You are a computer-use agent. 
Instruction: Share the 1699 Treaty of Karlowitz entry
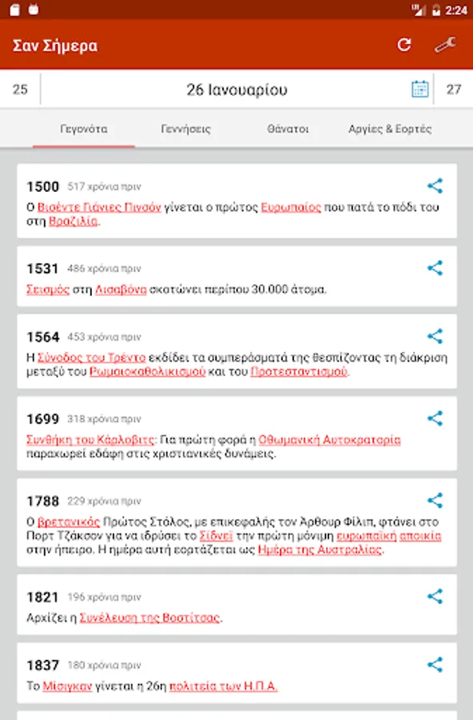click(x=435, y=418)
